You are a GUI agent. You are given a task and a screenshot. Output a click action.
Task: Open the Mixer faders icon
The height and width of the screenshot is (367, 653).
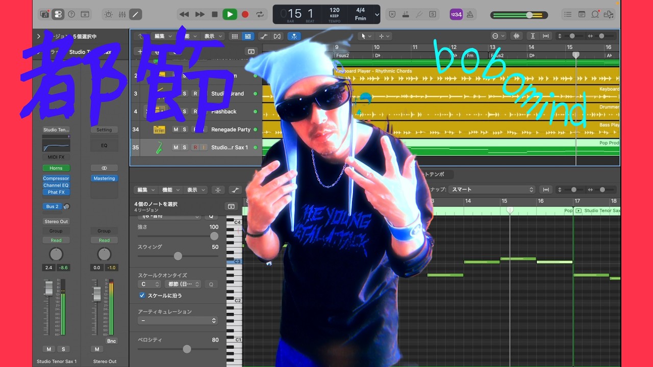[x=122, y=14]
